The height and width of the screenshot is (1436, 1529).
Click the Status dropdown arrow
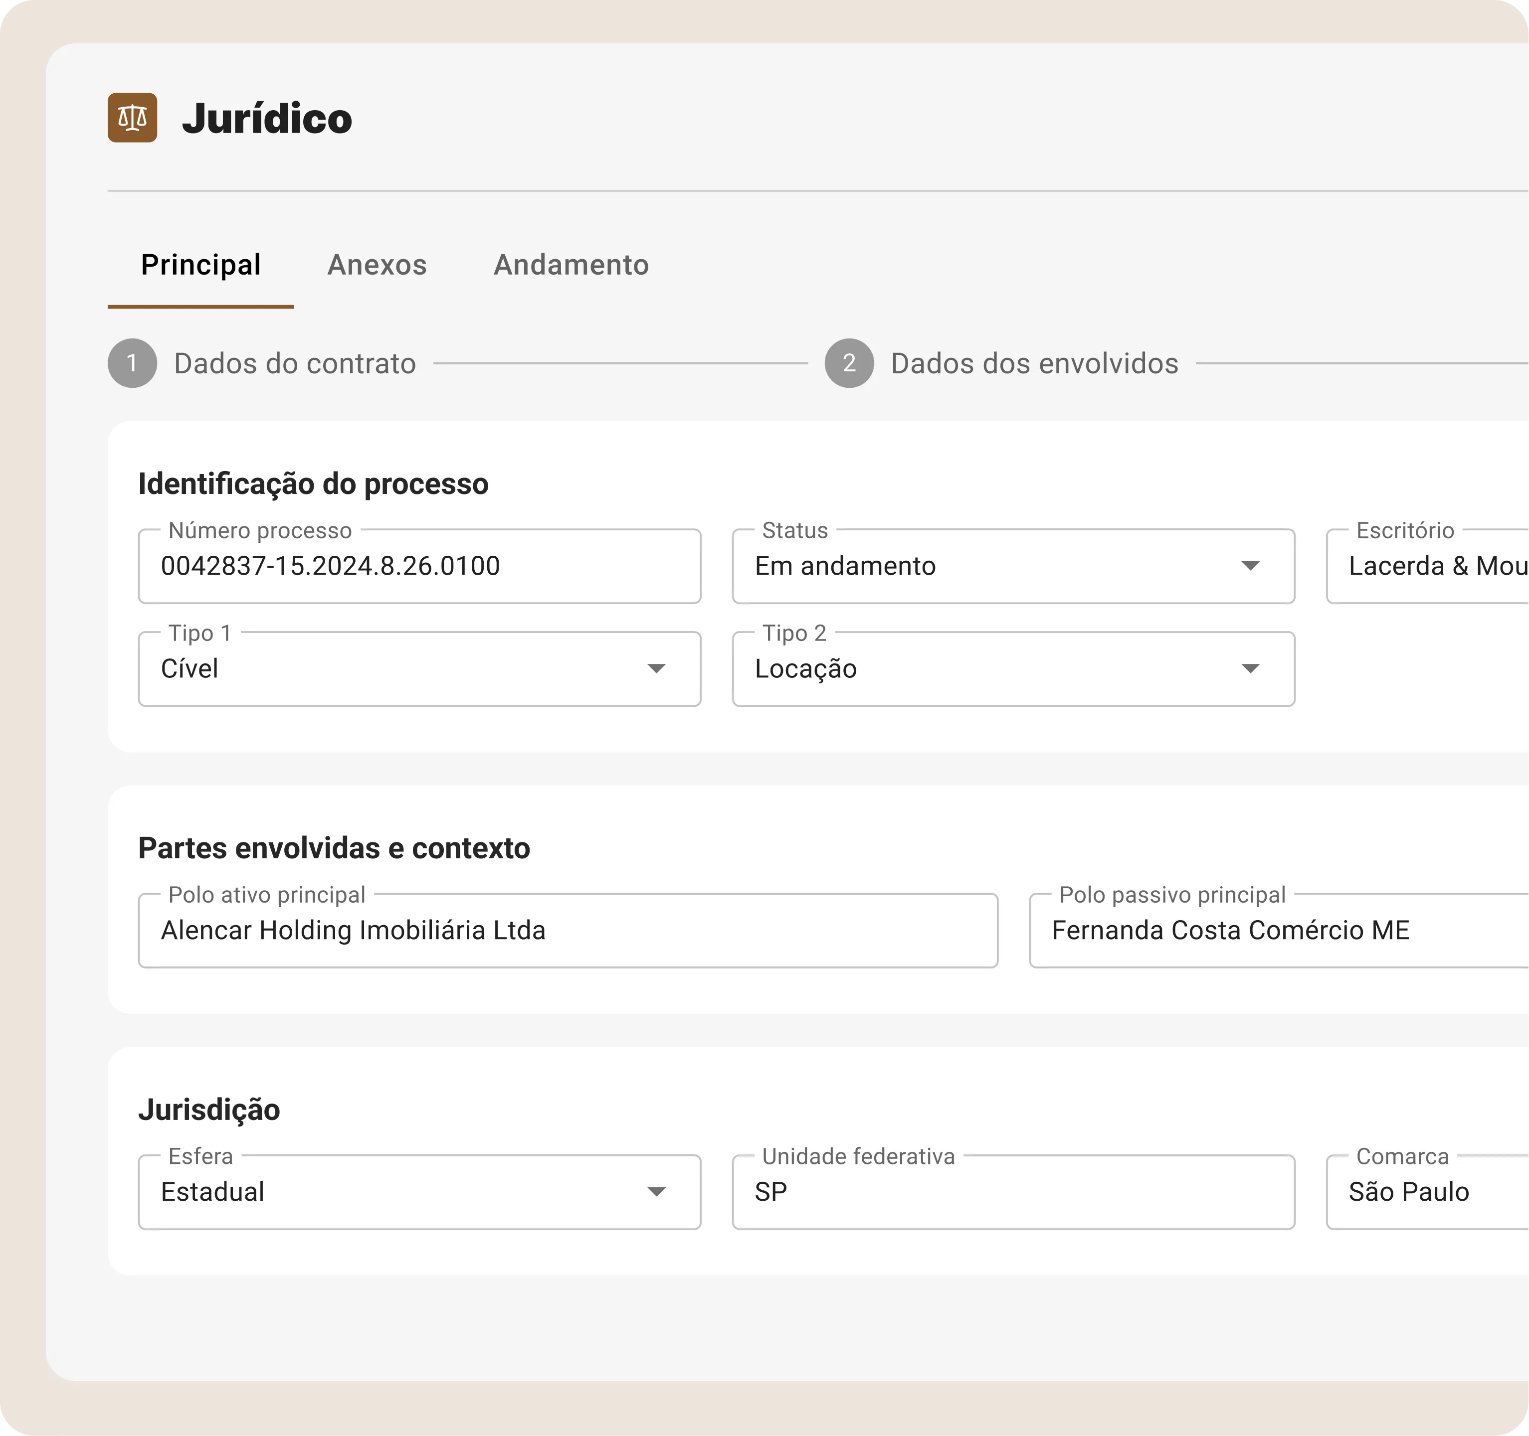[x=1251, y=567]
